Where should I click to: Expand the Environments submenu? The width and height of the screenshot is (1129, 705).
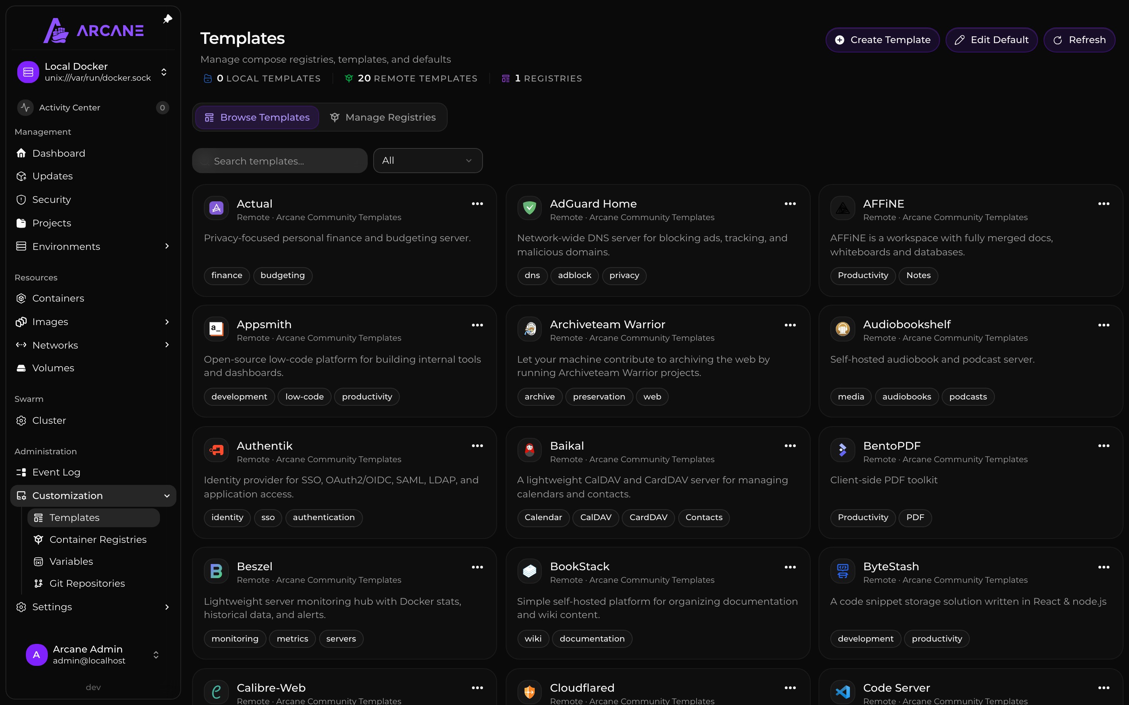[167, 246]
